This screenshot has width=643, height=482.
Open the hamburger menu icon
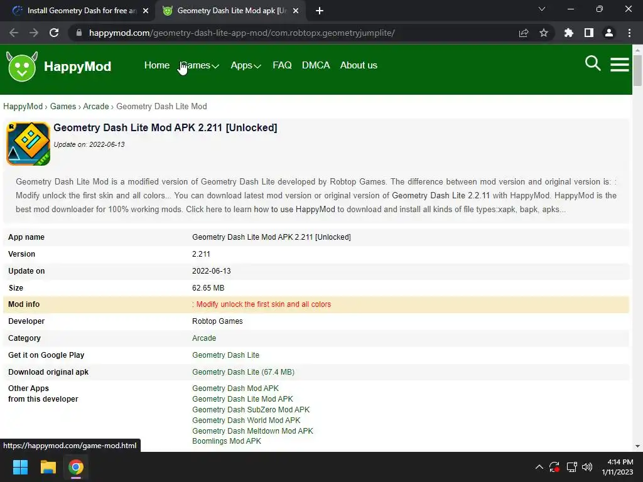click(x=619, y=65)
